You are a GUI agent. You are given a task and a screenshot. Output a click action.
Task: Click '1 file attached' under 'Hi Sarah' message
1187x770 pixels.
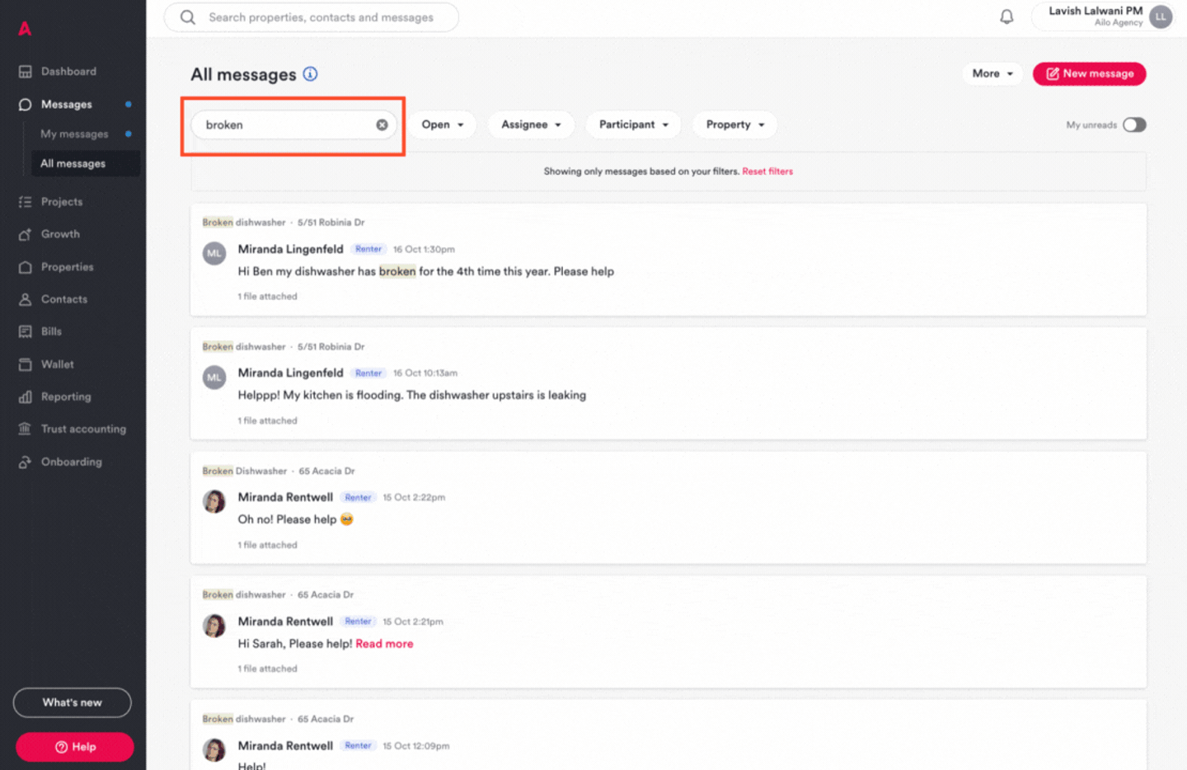point(267,669)
